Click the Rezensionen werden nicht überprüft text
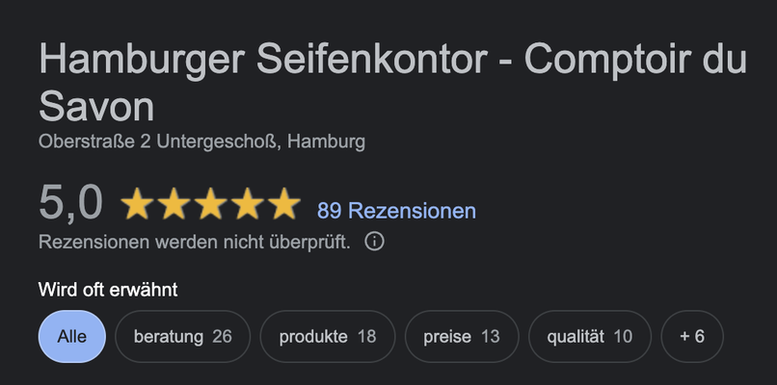The height and width of the screenshot is (385, 777). pos(195,242)
